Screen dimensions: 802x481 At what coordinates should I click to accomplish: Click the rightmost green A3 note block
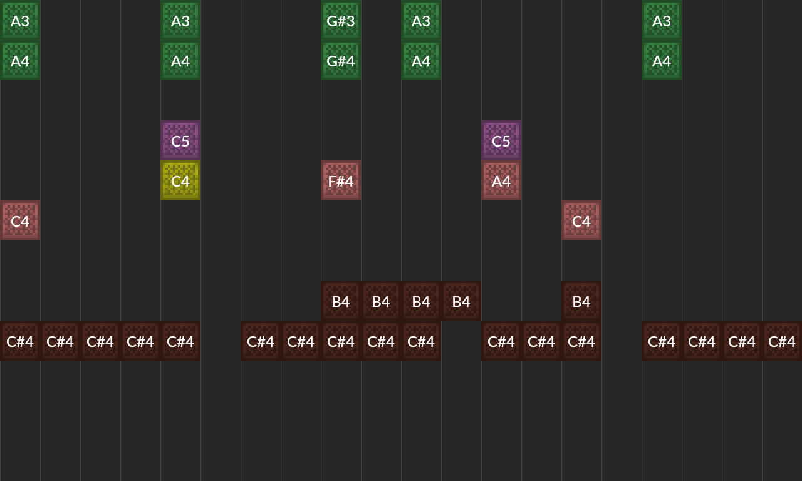(x=662, y=20)
